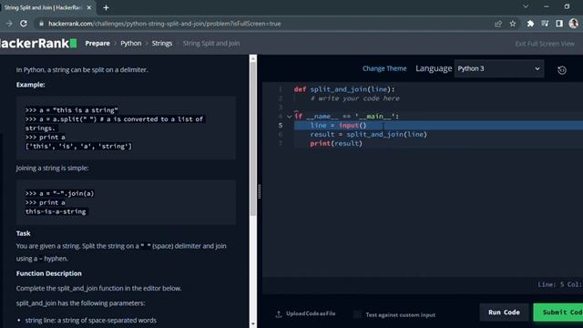
Task: Click 'this-is-a-string' output text
Action: 56,211
